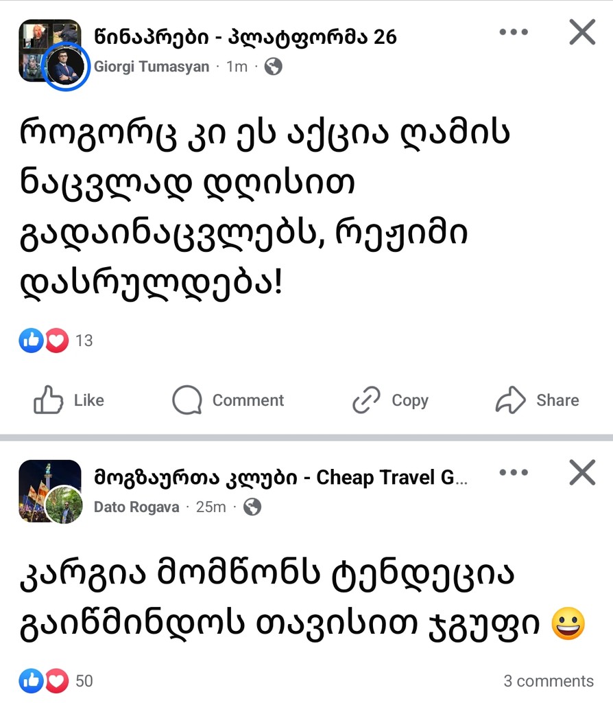This screenshot has height=703, width=613.
Task: Hide the first post with the X icon
Action: point(582,32)
